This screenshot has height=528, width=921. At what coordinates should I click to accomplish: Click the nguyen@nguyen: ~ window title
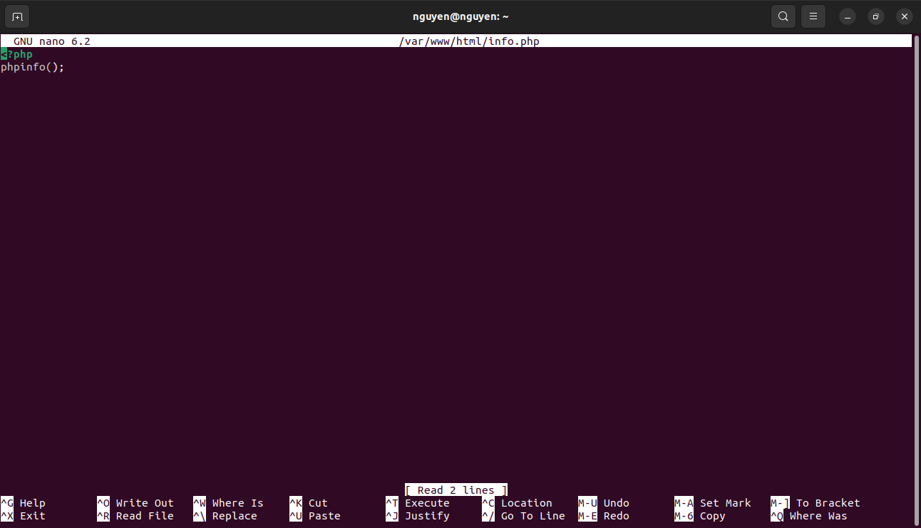[x=460, y=16]
